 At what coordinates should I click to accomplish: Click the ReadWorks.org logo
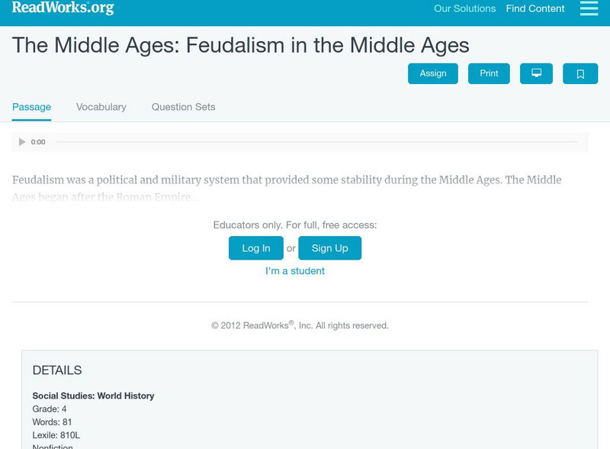[x=63, y=8]
